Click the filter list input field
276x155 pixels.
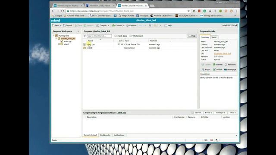pos(99,36)
